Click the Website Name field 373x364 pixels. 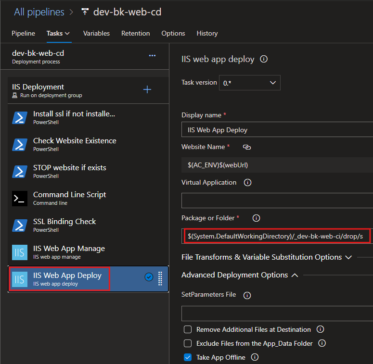pyautogui.click(x=277, y=165)
